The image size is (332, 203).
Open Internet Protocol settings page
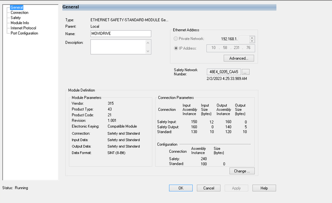(x=23, y=28)
